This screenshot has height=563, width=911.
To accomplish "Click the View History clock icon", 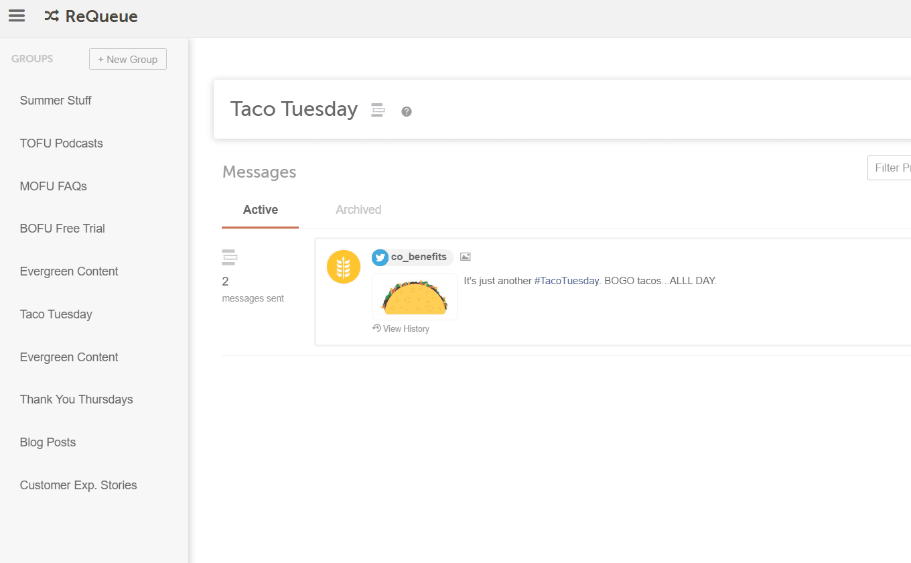I will click(376, 328).
